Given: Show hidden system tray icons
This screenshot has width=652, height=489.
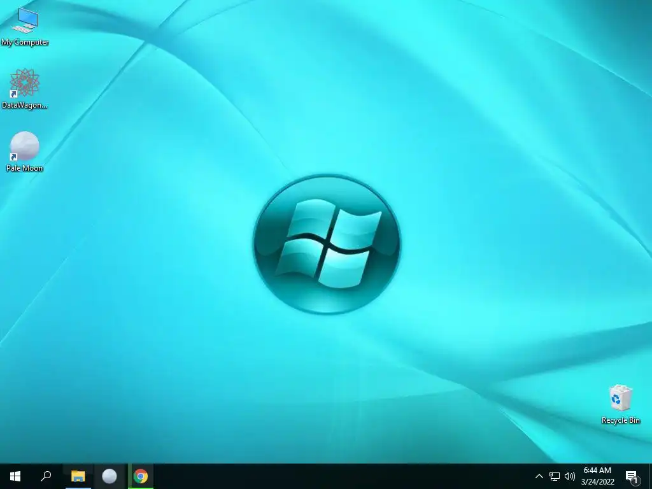Looking at the screenshot, I should (x=539, y=476).
